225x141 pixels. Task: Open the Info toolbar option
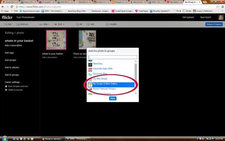point(90,24)
